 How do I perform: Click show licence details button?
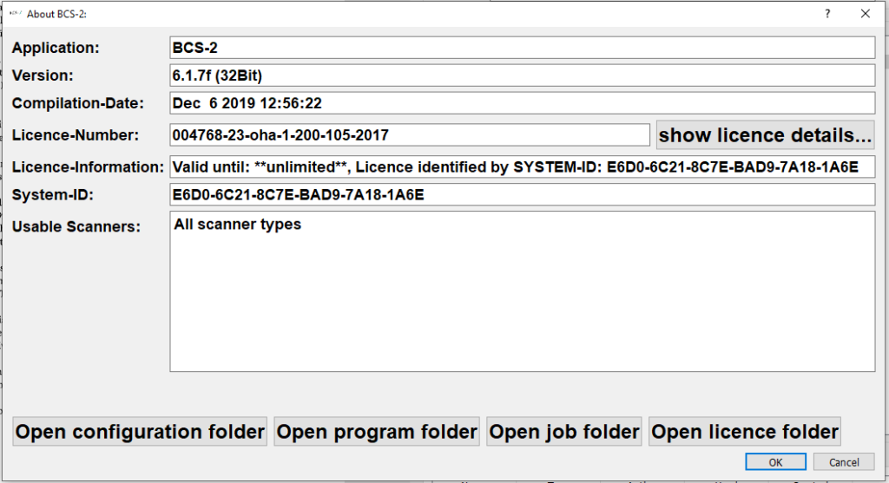click(x=765, y=135)
